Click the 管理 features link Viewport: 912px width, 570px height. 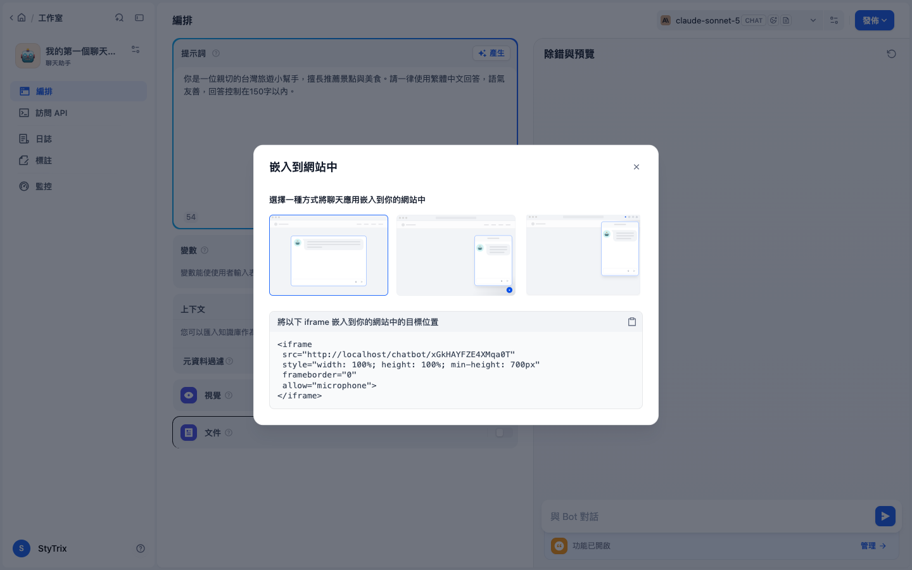click(x=873, y=546)
